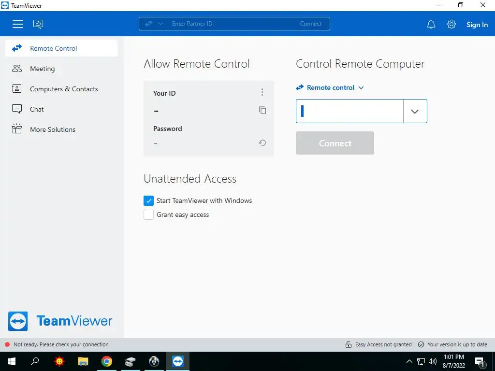Viewport: 495px width, 371px height.
Task: Click the 'Control Remote Computer' heading
Action: tap(360, 64)
